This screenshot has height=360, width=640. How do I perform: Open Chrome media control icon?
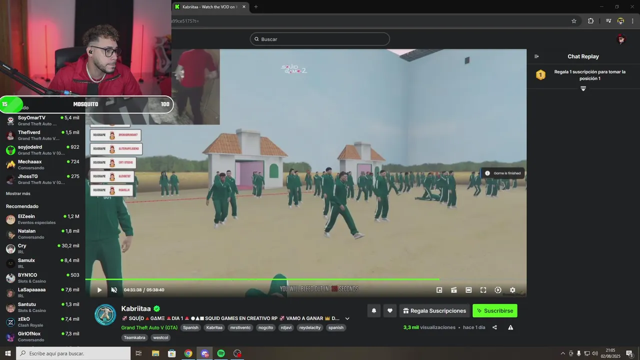pos(608,21)
